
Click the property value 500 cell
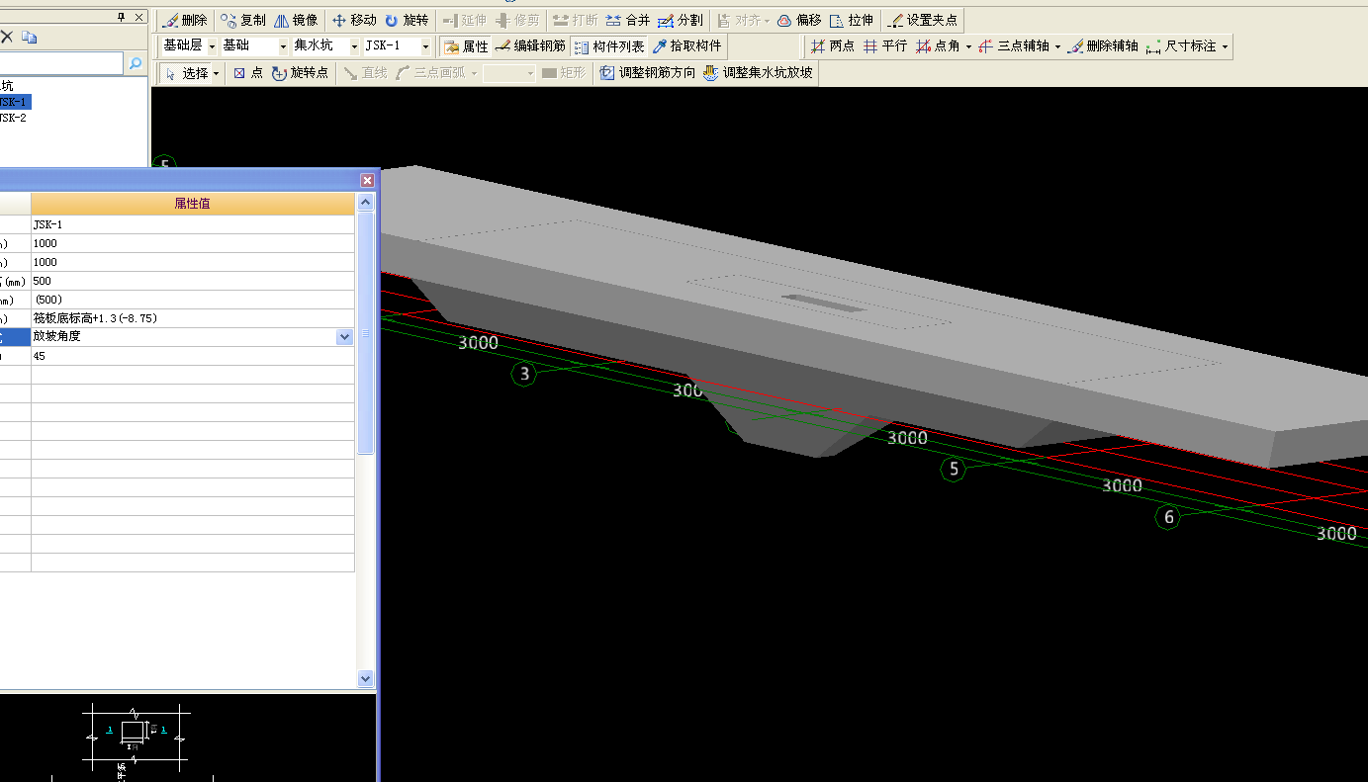(x=192, y=281)
